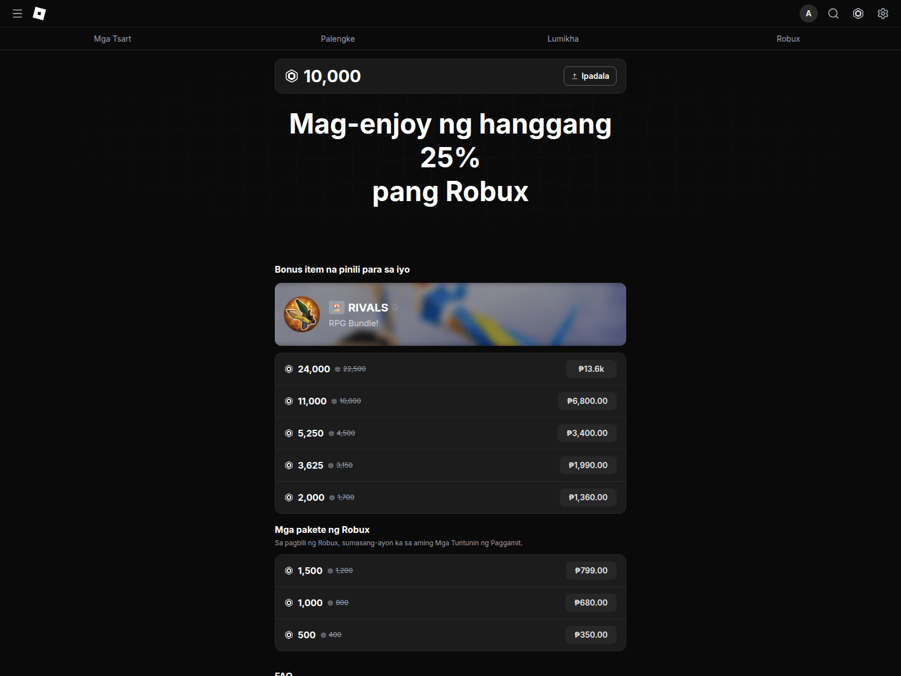
Task: Open the hamburger navigation menu
Action: 17,14
